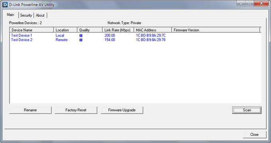Click the Factory Reset button
Viewport: 271px width, 143px height.
pos(76,110)
